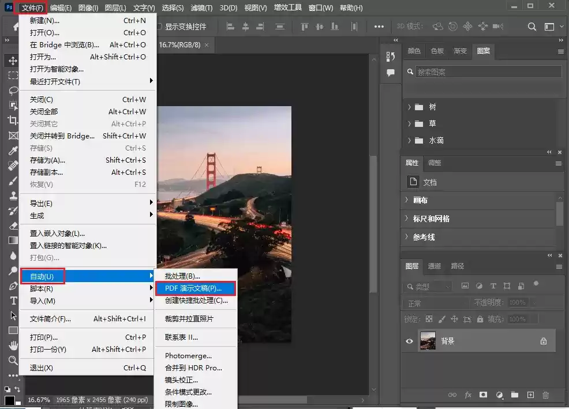Add a layer mask to the layer
The height and width of the screenshot is (409, 569).
click(484, 395)
